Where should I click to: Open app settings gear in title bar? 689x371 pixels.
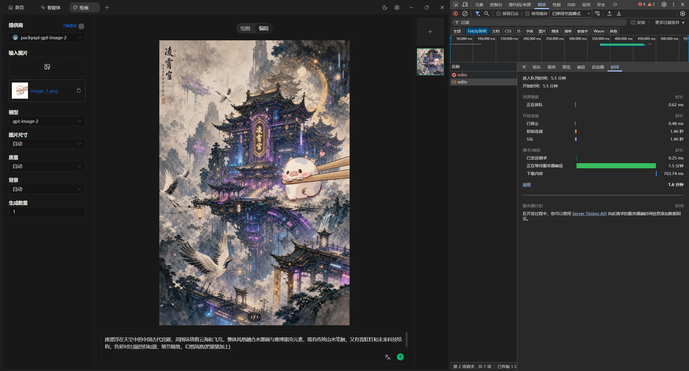397,8
